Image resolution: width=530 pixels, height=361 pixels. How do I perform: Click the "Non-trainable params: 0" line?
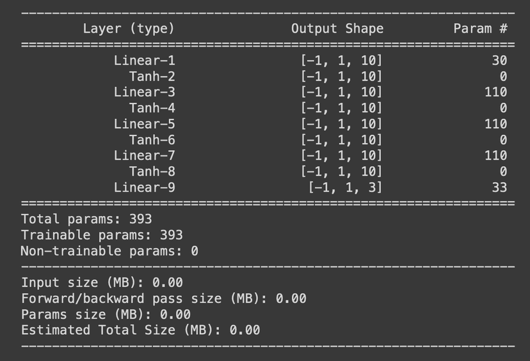(109, 251)
